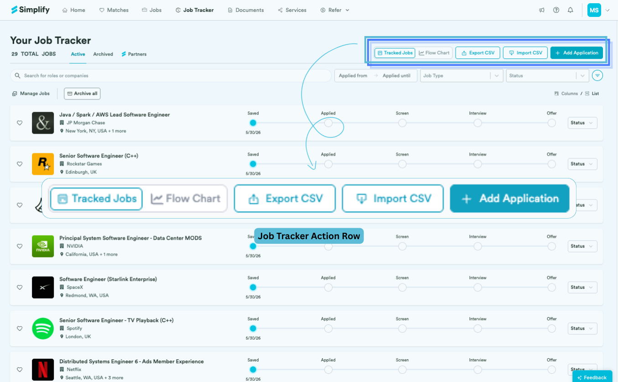Show notifications via the bell icon
This screenshot has width=618, height=382.
(570, 10)
